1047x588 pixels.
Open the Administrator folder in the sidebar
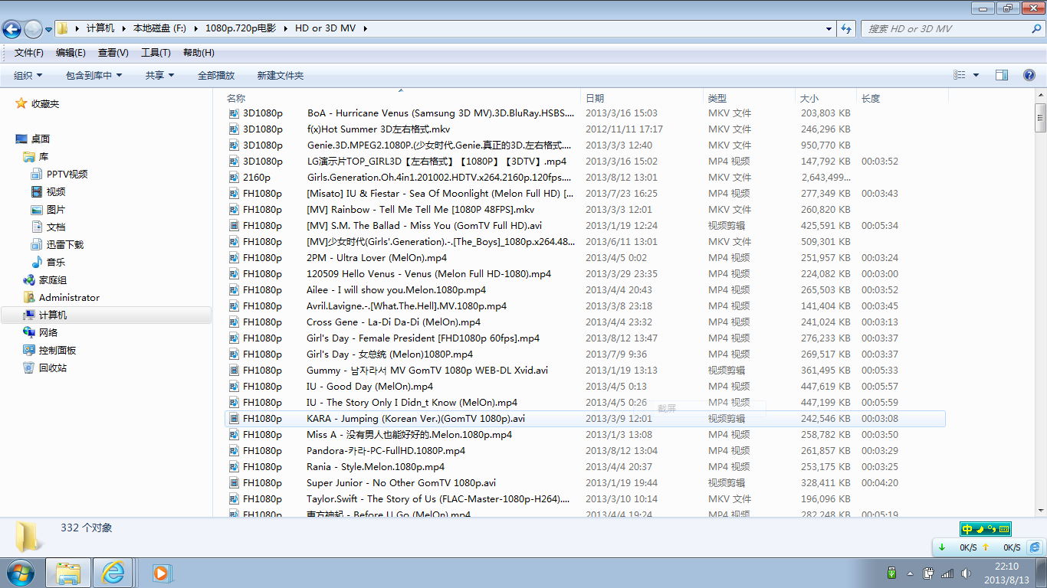[x=61, y=297]
